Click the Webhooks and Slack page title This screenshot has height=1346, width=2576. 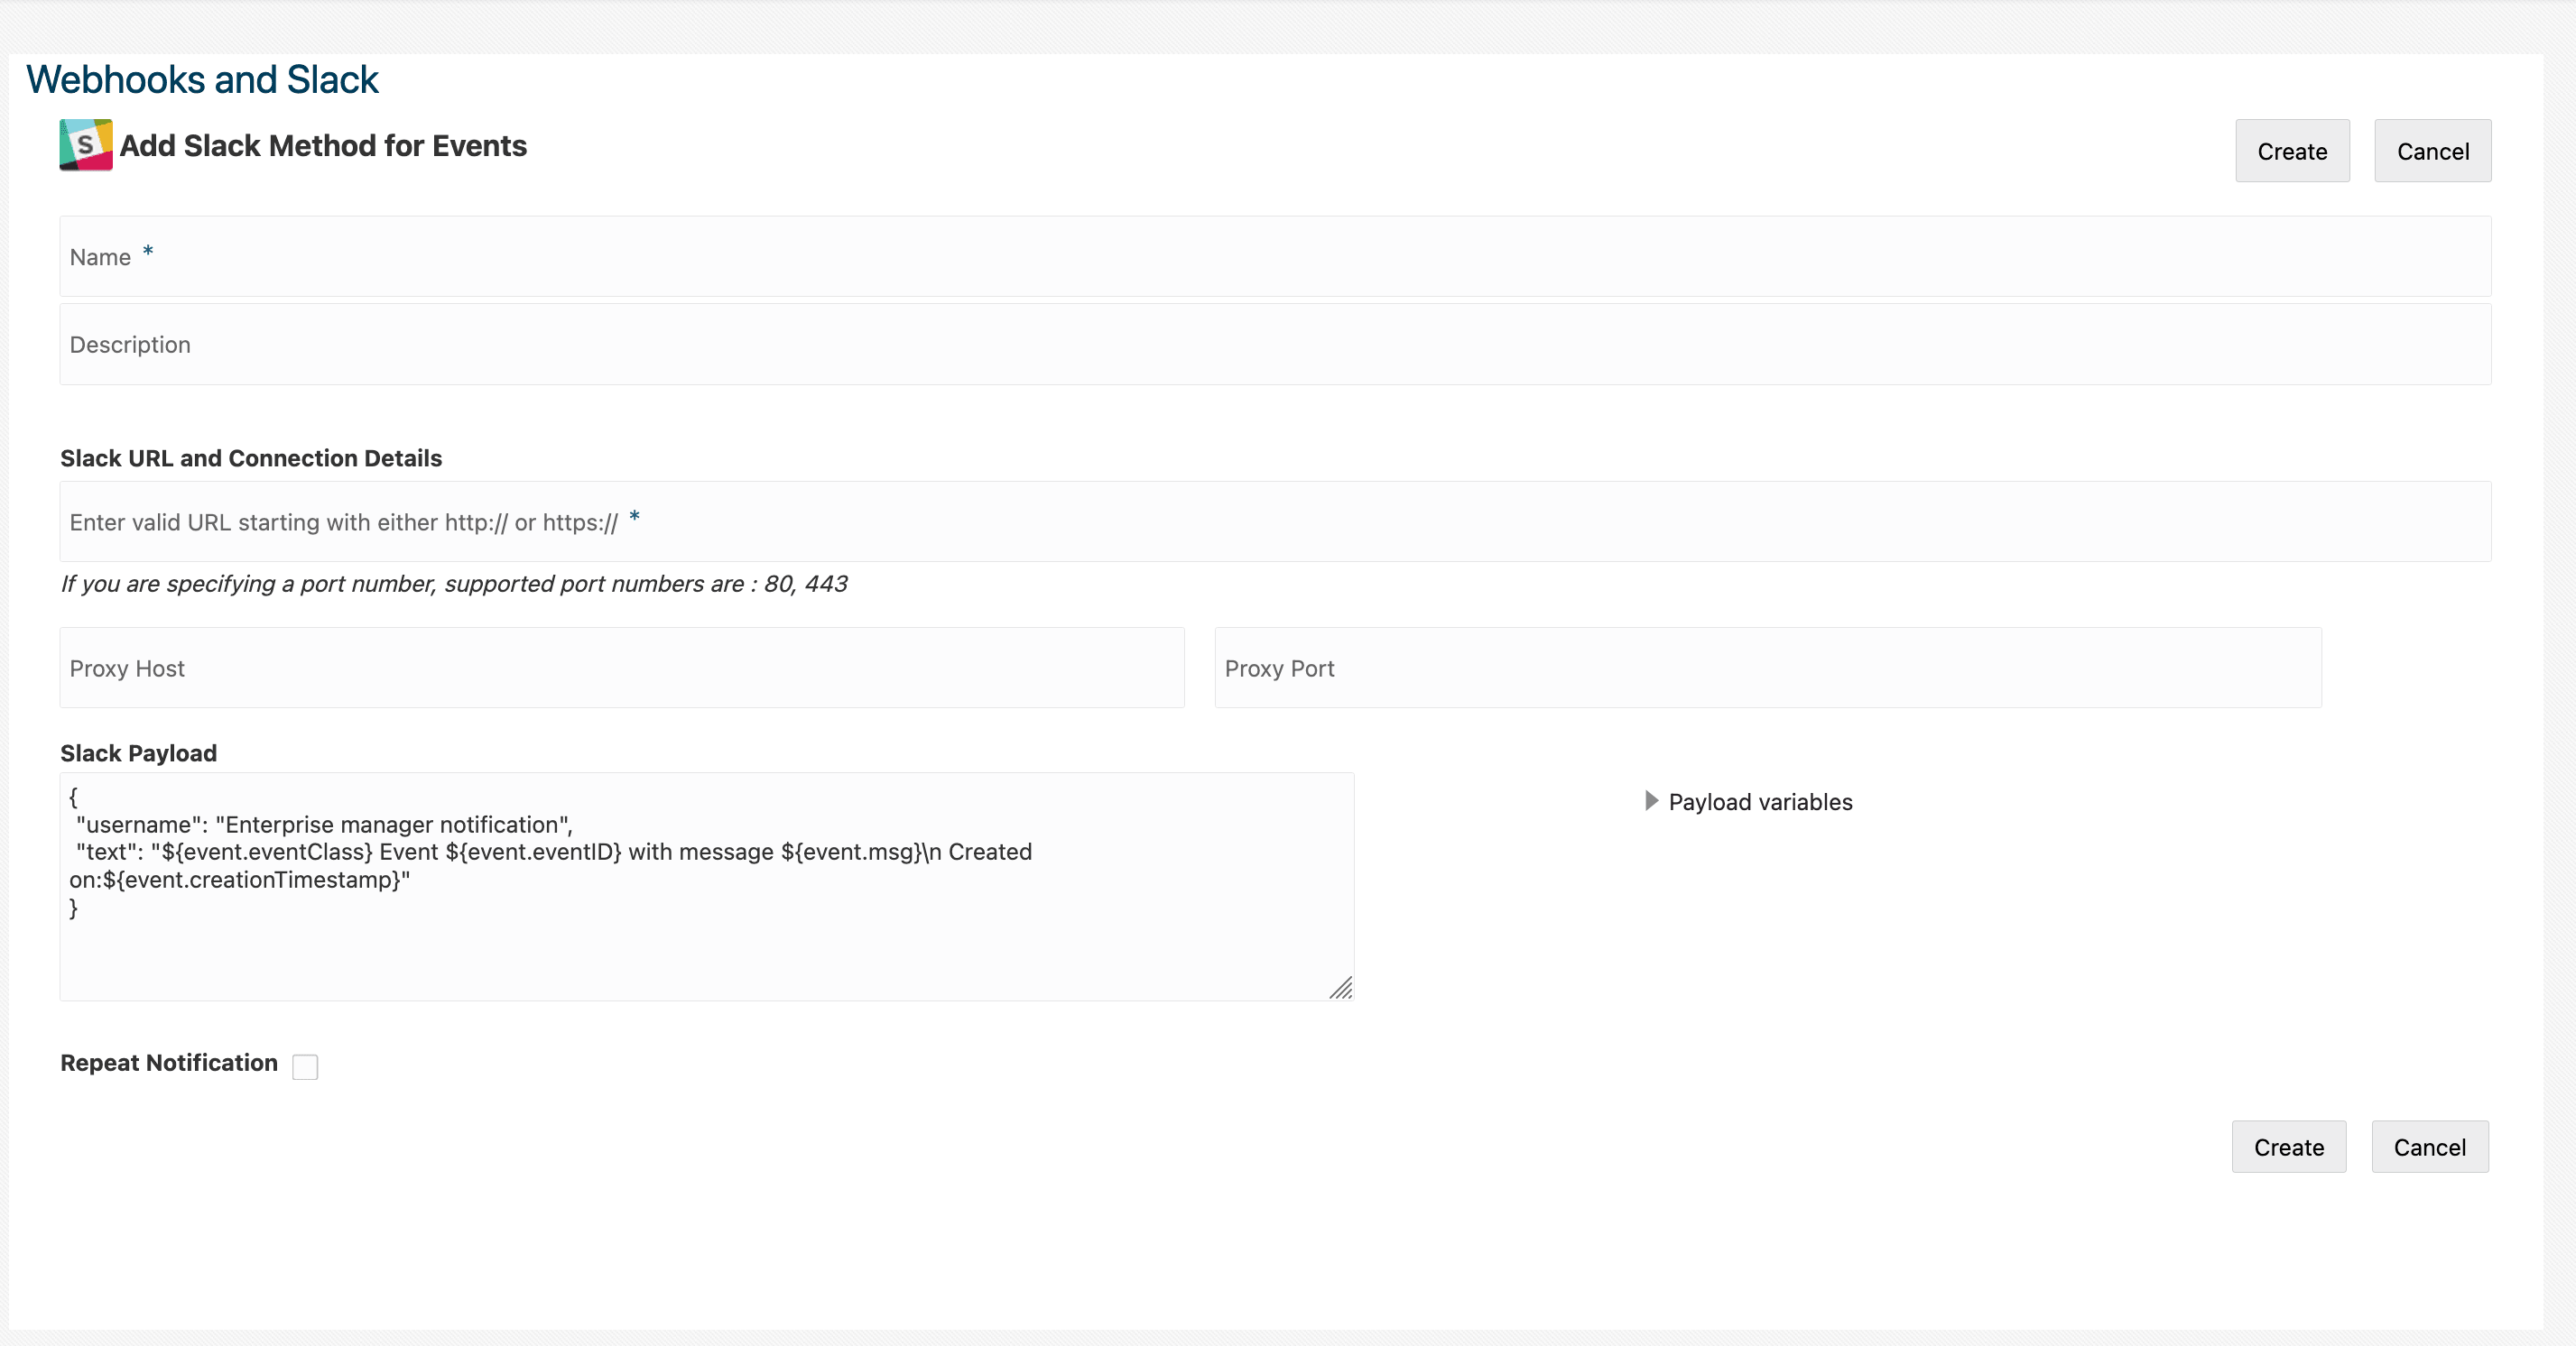[202, 80]
